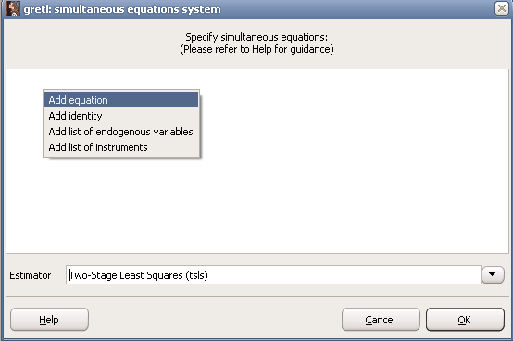Click the empty end of the Estimator combo box

[344, 275]
